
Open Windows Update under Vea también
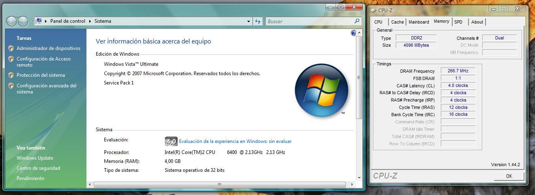point(35,158)
